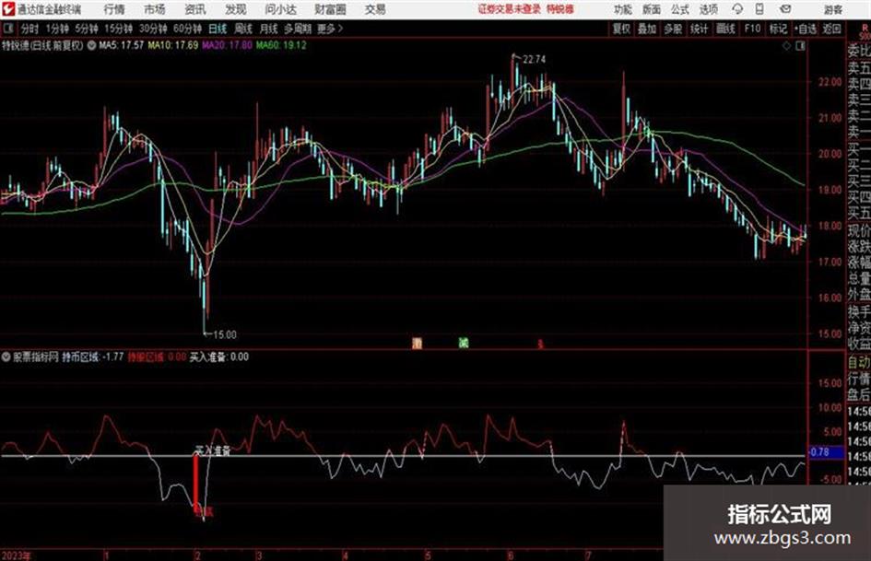Click the 22.74 high price label
Screen dimensions: 871x561
tap(534, 60)
